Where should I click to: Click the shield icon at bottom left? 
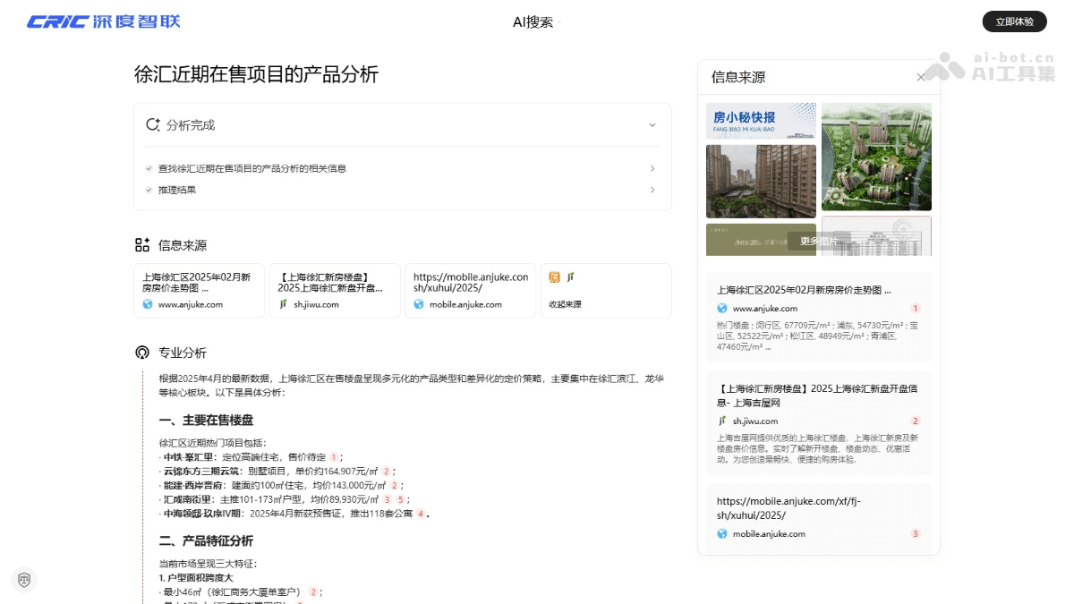click(24, 580)
